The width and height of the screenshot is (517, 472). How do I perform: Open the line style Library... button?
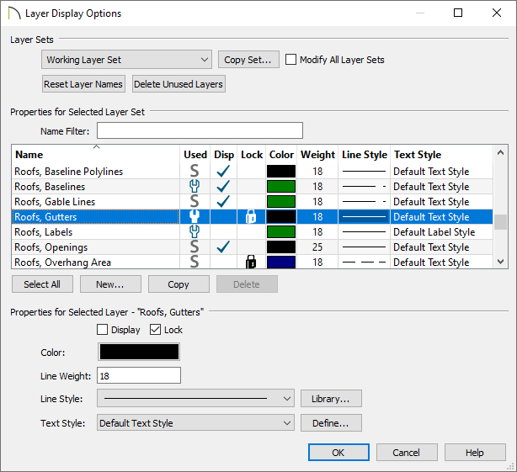(331, 399)
